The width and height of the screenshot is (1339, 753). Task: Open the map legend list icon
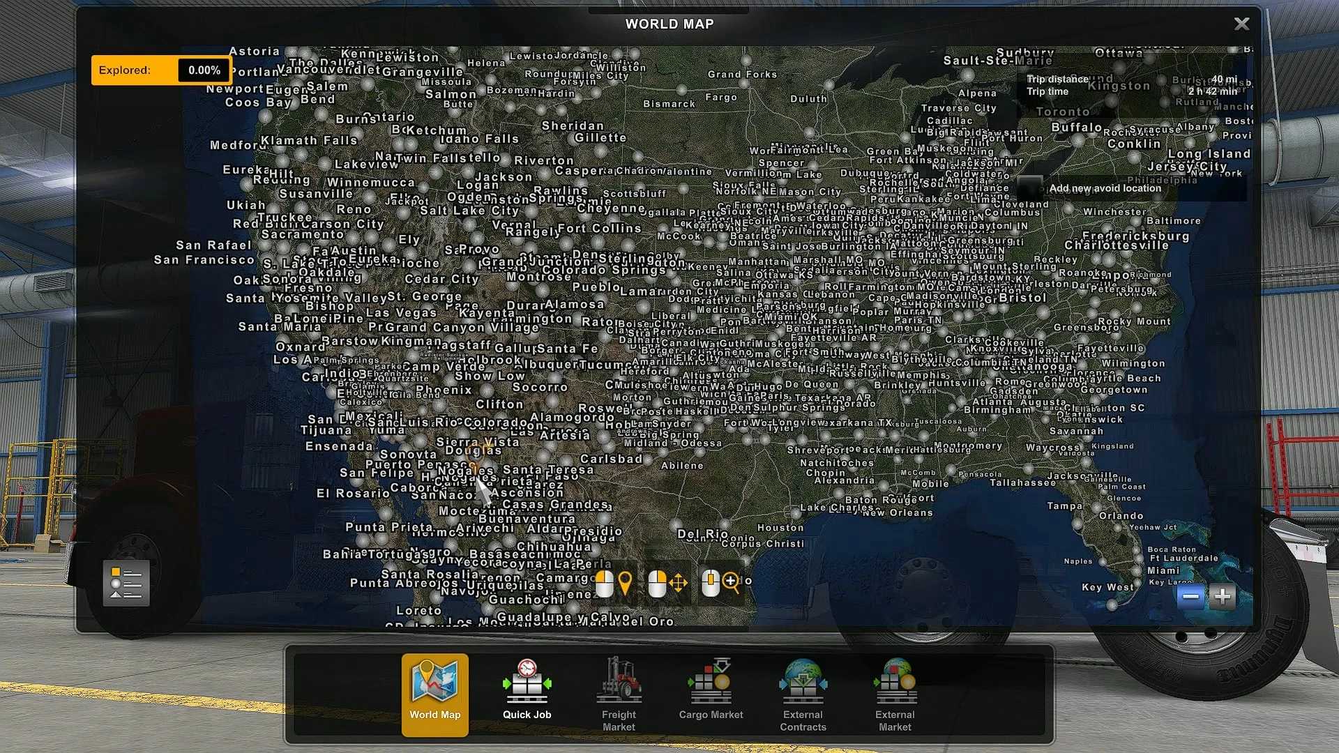pyautogui.click(x=126, y=583)
